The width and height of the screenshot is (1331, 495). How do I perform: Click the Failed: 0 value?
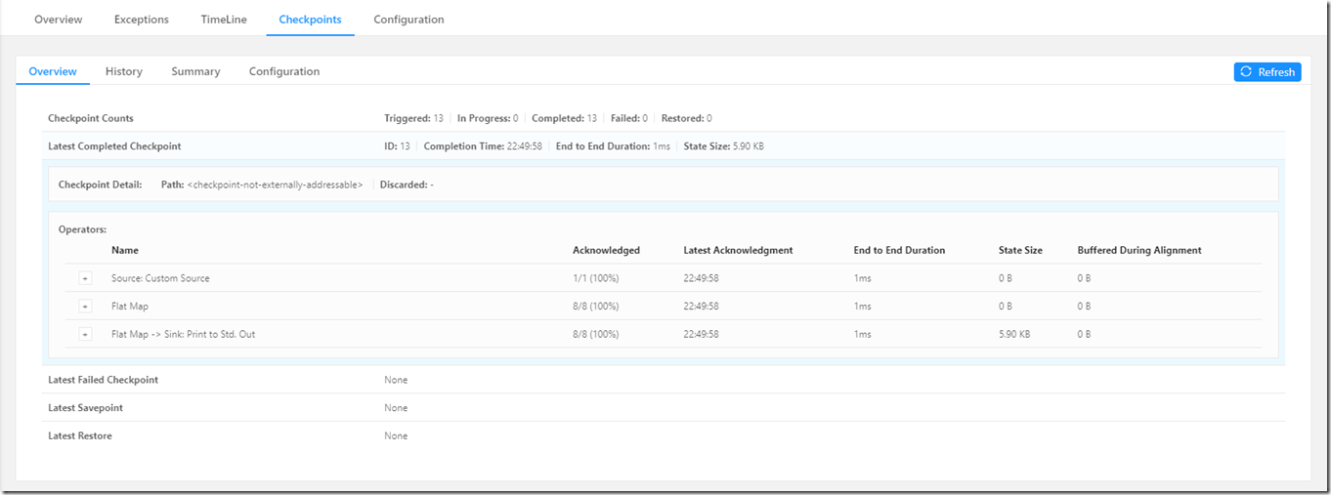click(x=629, y=118)
